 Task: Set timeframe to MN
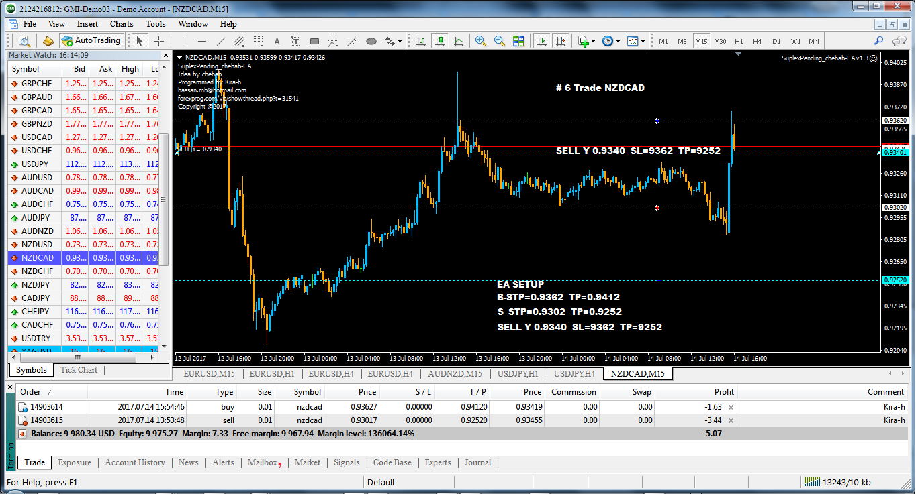point(814,41)
